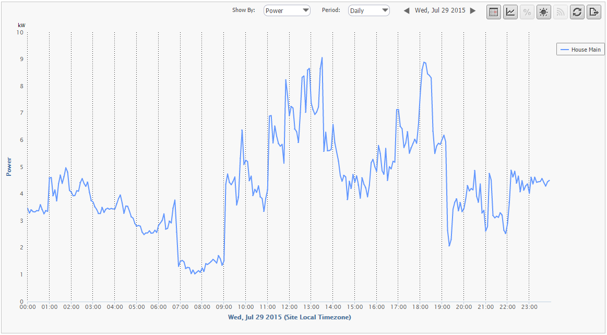Click the blue House Main legend line

click(x=564, y=50)
